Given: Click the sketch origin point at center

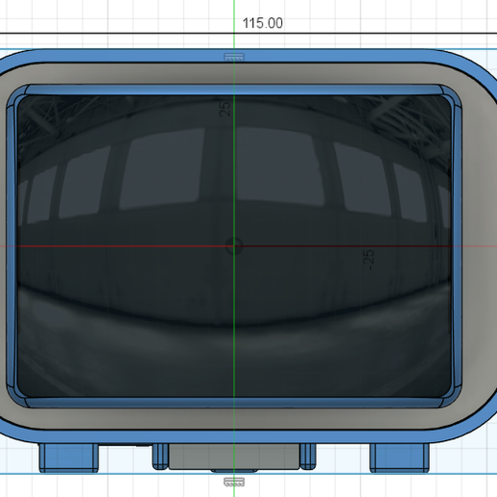Looking at the screenshot, I should click(x=234, y=247).
